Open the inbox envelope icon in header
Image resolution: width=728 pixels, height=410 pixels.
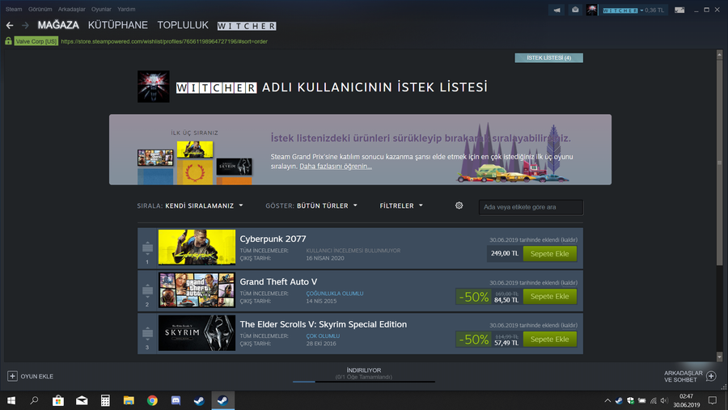(x=575, y=10)
